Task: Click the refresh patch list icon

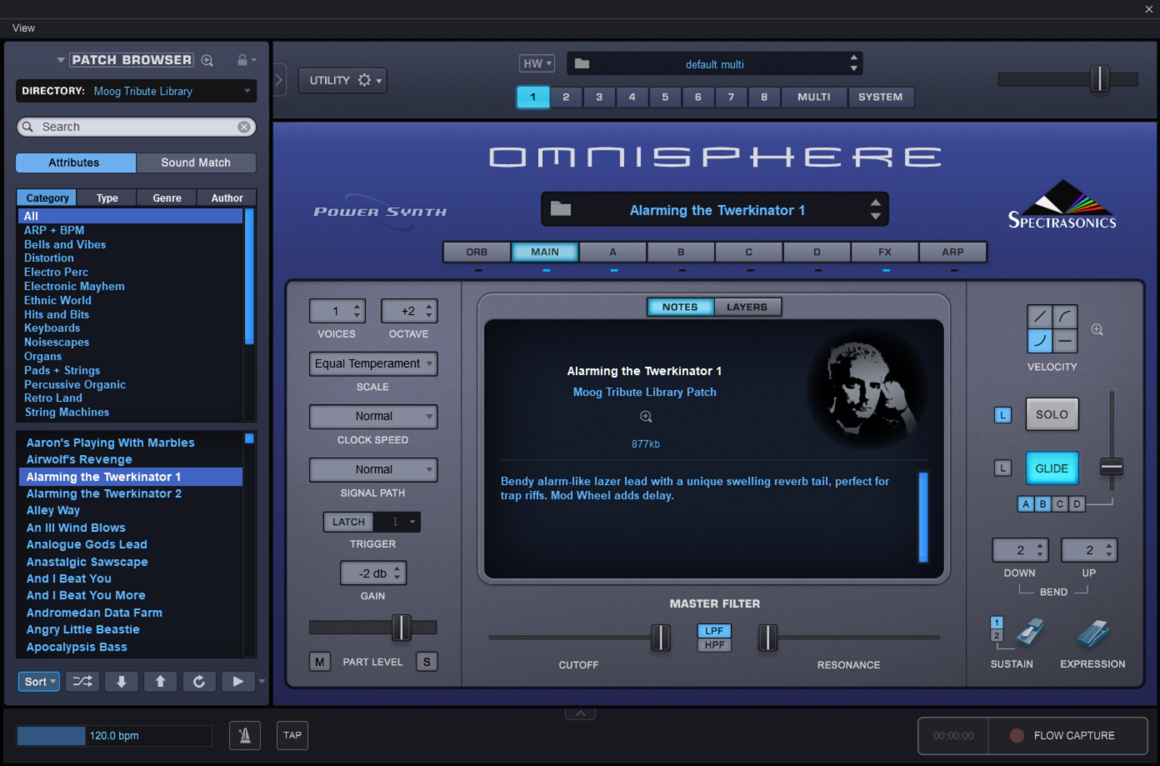Action: 199,681
